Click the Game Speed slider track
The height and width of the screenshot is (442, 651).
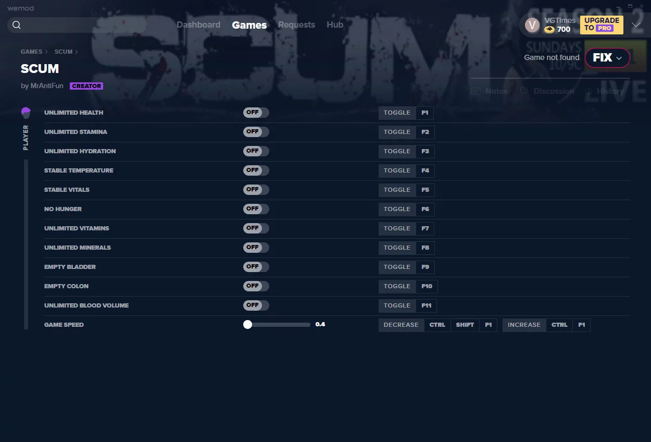pos(277,325)
